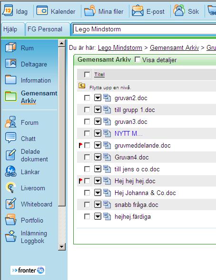Follow the Lego Mindstorm breadcrumb link

coord(120,47)
